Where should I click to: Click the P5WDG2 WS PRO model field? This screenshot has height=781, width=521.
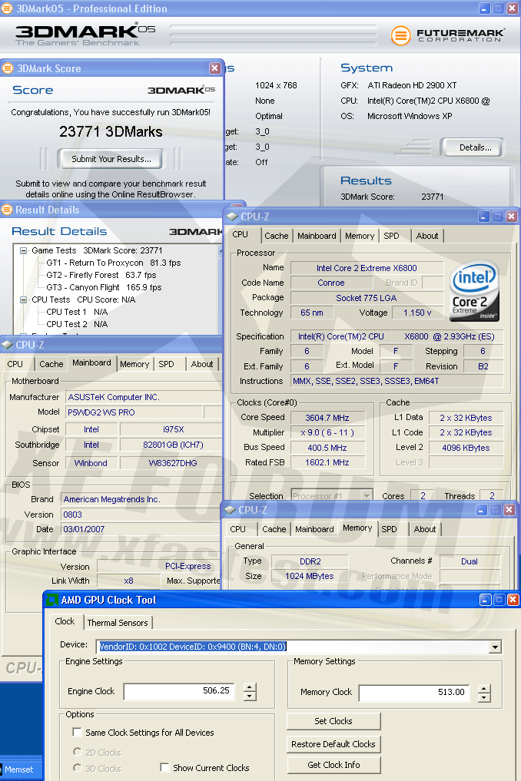tap(134, 412)
